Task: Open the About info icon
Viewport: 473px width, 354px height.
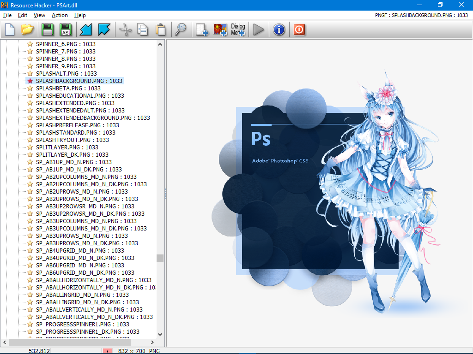Action: 279,29
